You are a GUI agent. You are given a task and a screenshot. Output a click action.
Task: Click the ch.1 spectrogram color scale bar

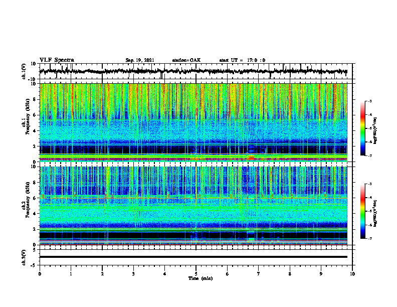362,128
